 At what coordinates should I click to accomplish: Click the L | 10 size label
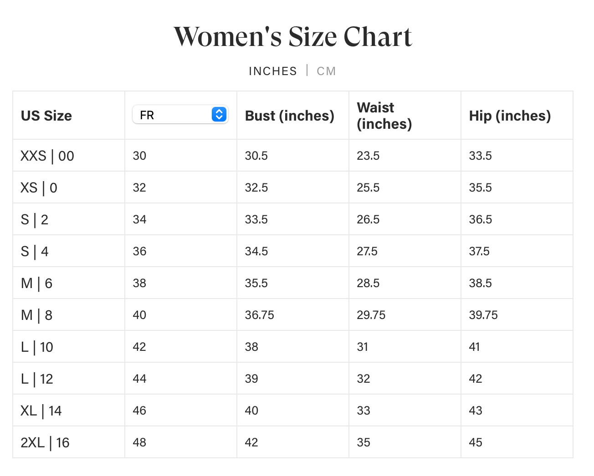[37, 347]
